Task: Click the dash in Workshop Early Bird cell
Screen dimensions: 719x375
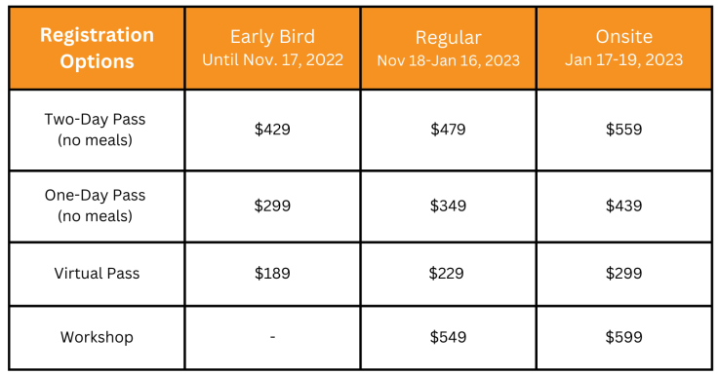Action: [x=272, y=337]
